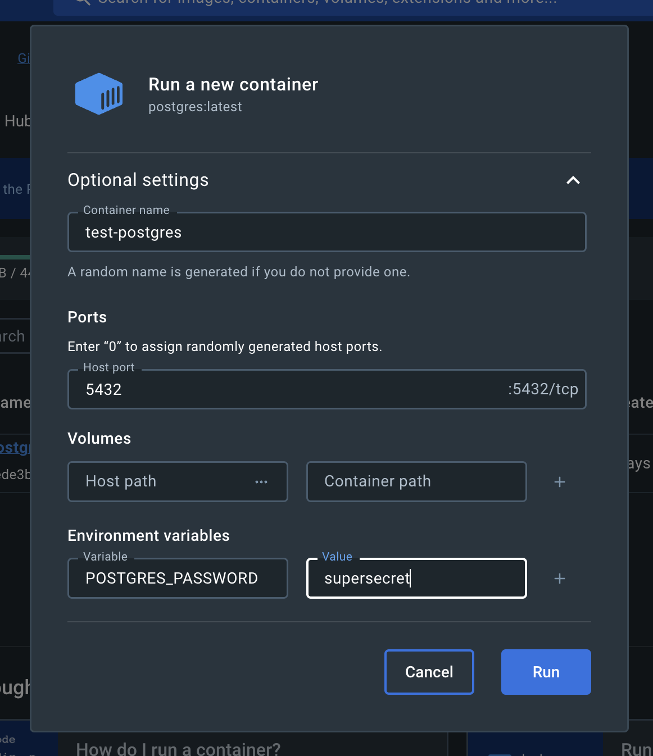Click the :5432/tcp port label
This screenshot has width=653, height=756.
542,389
